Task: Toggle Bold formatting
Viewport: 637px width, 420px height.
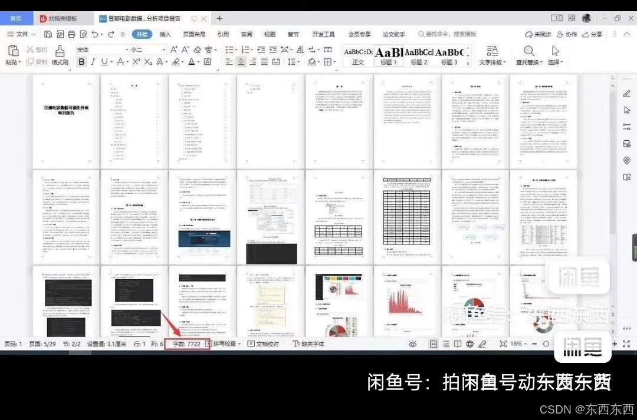Action: tap(81, 62)
